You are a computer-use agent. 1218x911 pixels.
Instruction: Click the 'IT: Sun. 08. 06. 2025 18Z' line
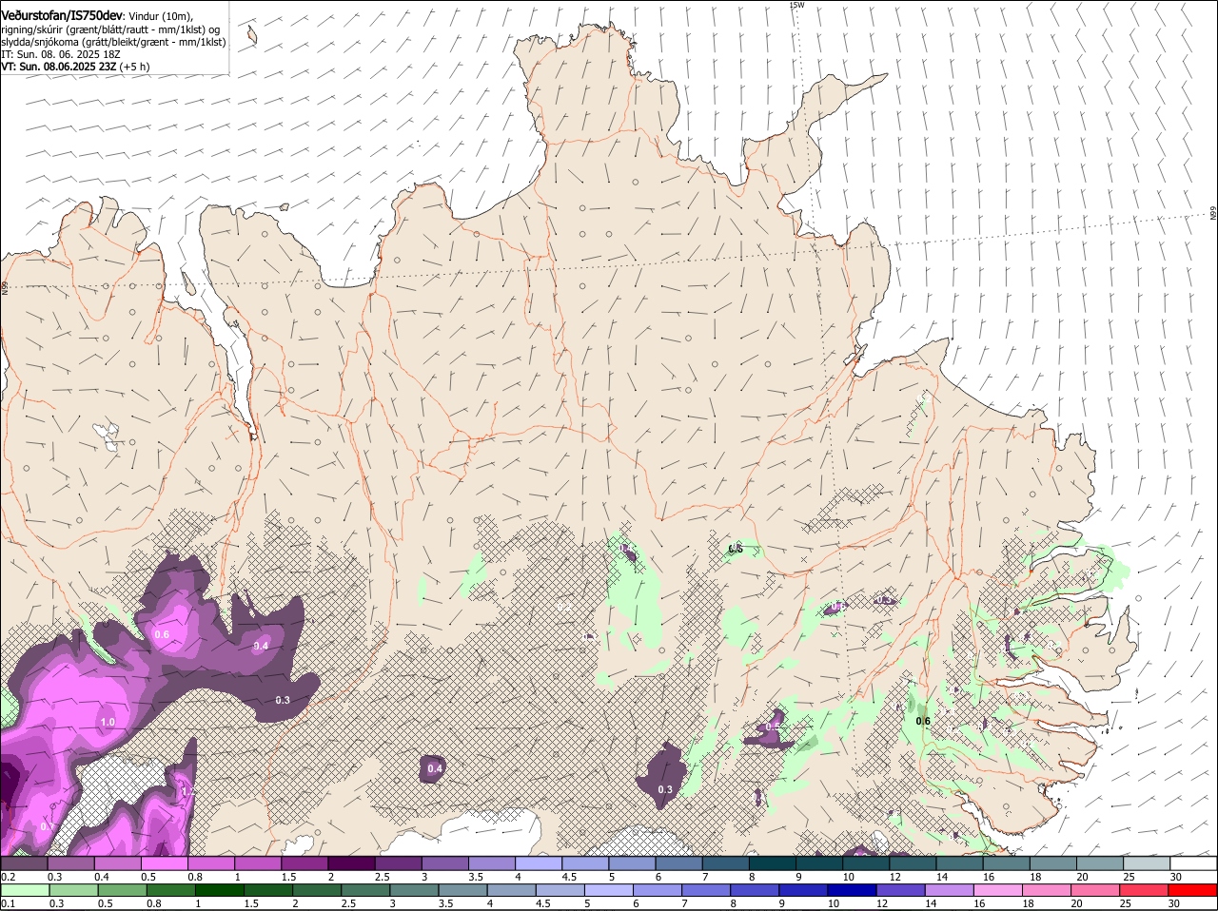pyautogui.click(x=61, y=54)
